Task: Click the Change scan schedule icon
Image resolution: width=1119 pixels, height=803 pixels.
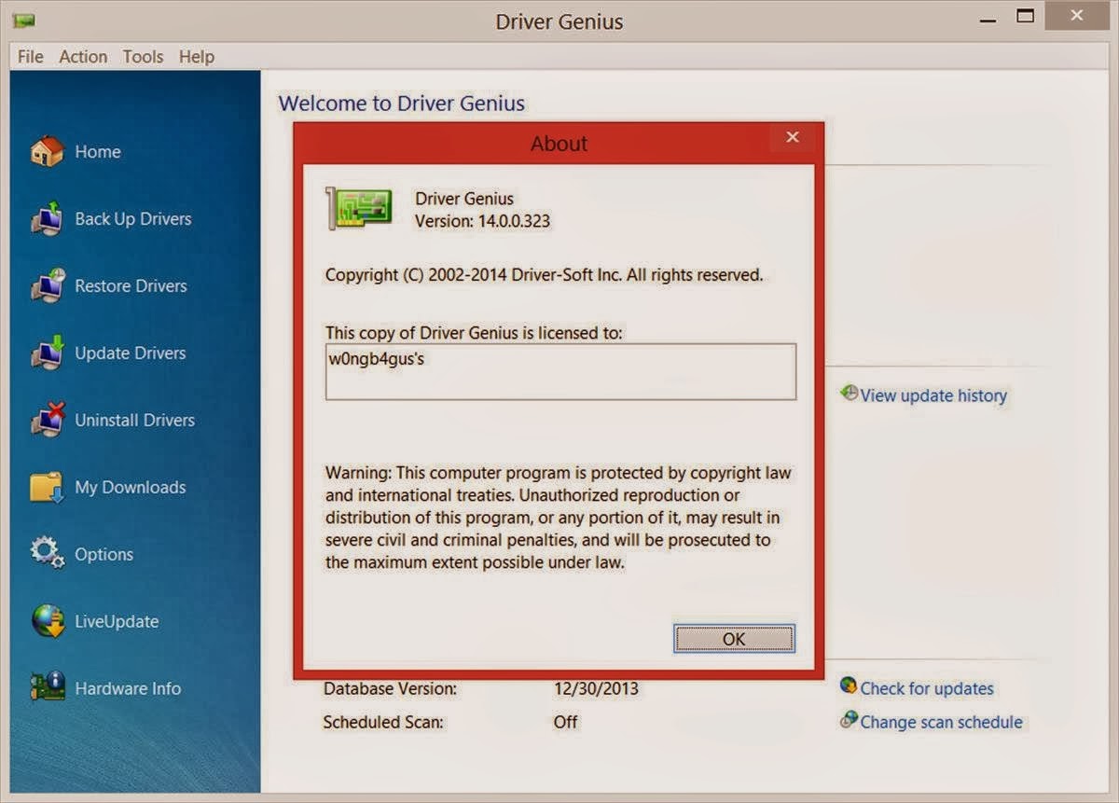Action: pyautogui.click(x=849, y=720)
